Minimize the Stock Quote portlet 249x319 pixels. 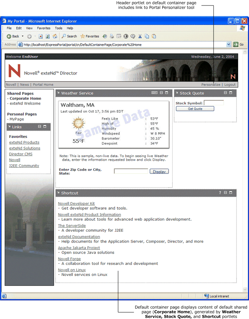click(225, 92)
